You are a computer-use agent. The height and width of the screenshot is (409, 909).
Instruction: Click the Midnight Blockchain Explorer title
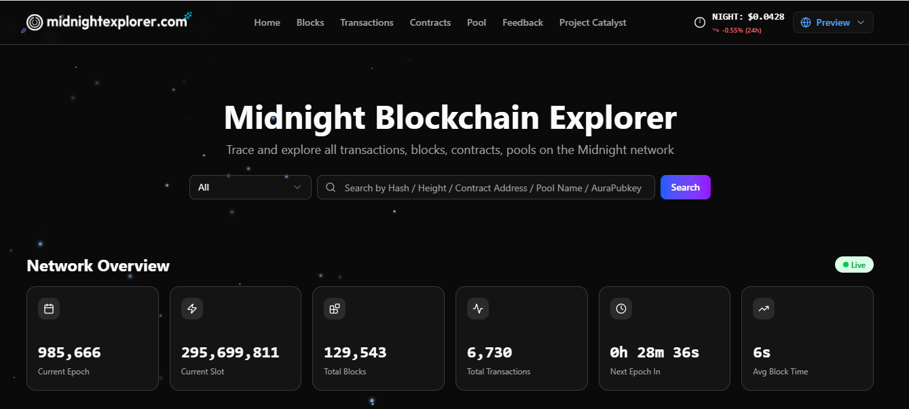(450, 117)
